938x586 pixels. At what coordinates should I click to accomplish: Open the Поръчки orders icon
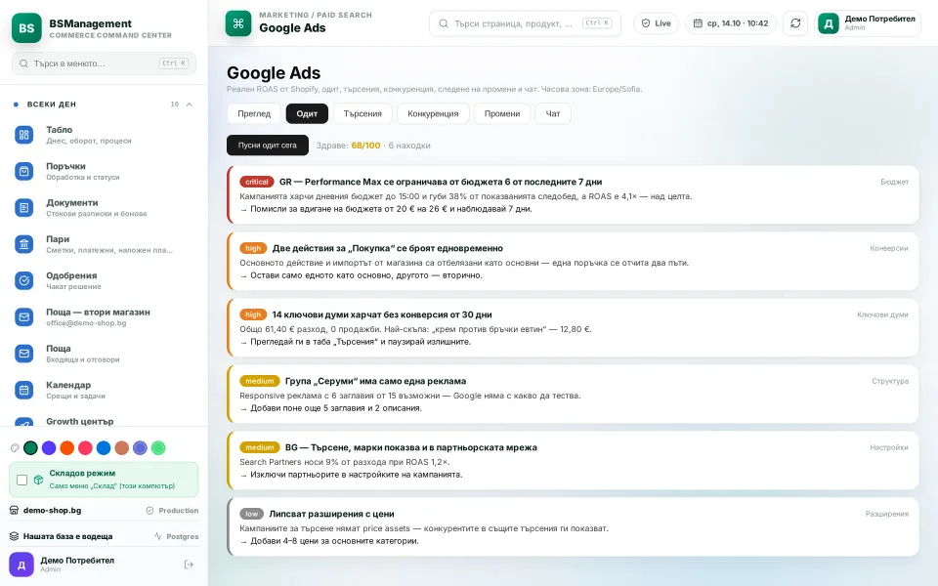point(23,172)
